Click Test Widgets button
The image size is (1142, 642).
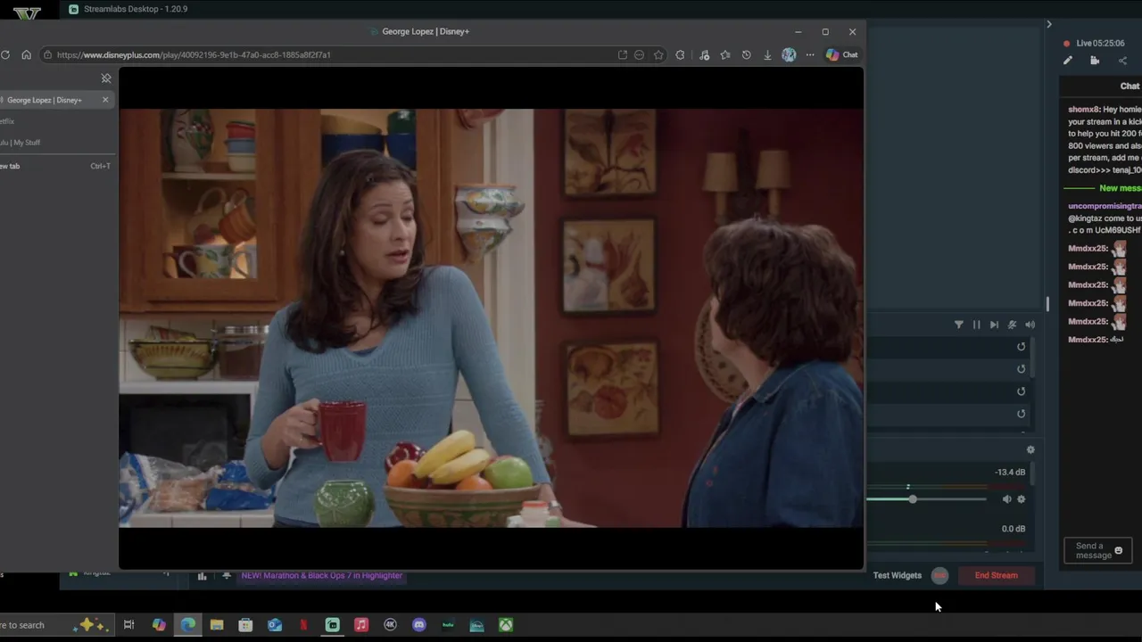[898, 575]
